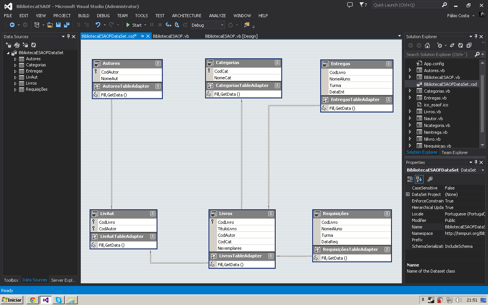Viewport: 488px width, 305px height.
Task: Click Sync with Active Document icon
Action: pos(452,45)
